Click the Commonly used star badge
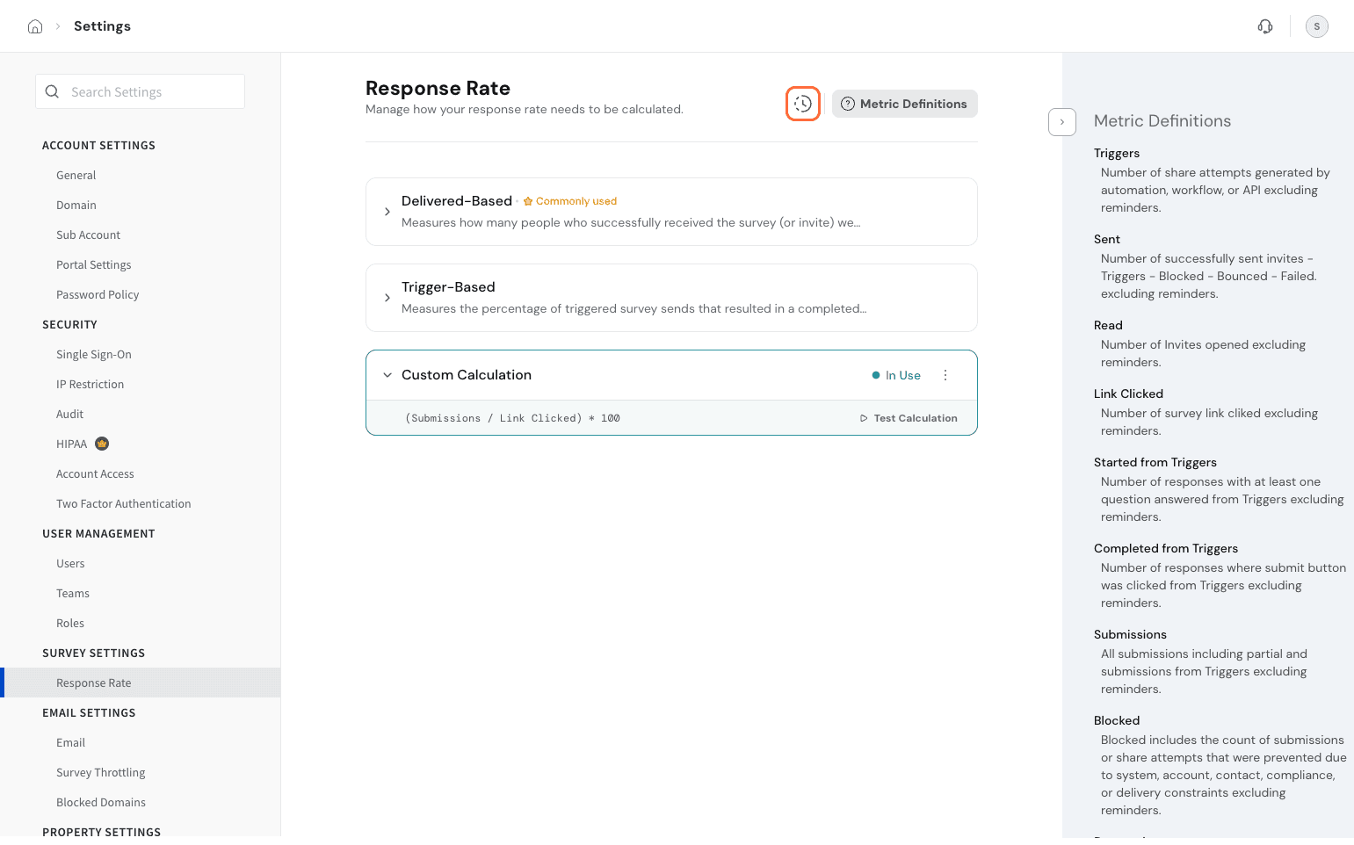Screen dimensions: 1354x845 pos(570,201)
